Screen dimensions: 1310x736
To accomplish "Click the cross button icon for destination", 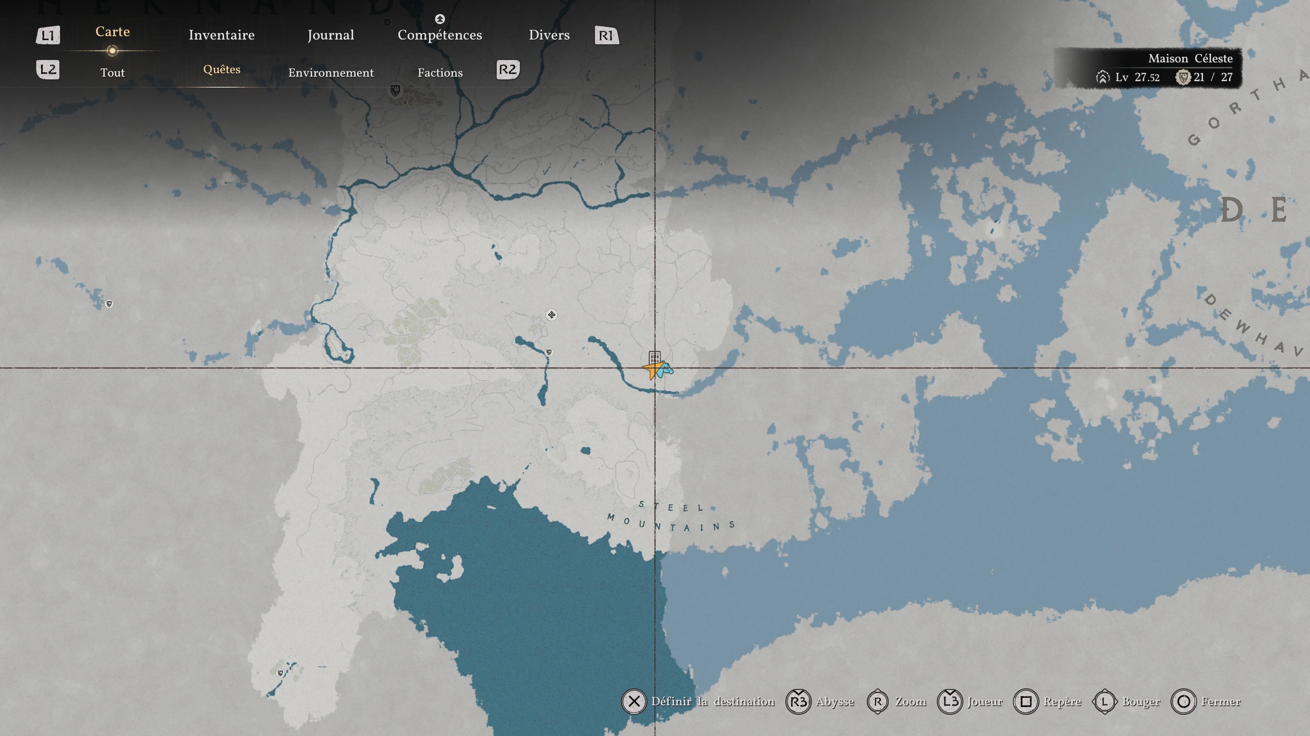I will click(634, 702).
